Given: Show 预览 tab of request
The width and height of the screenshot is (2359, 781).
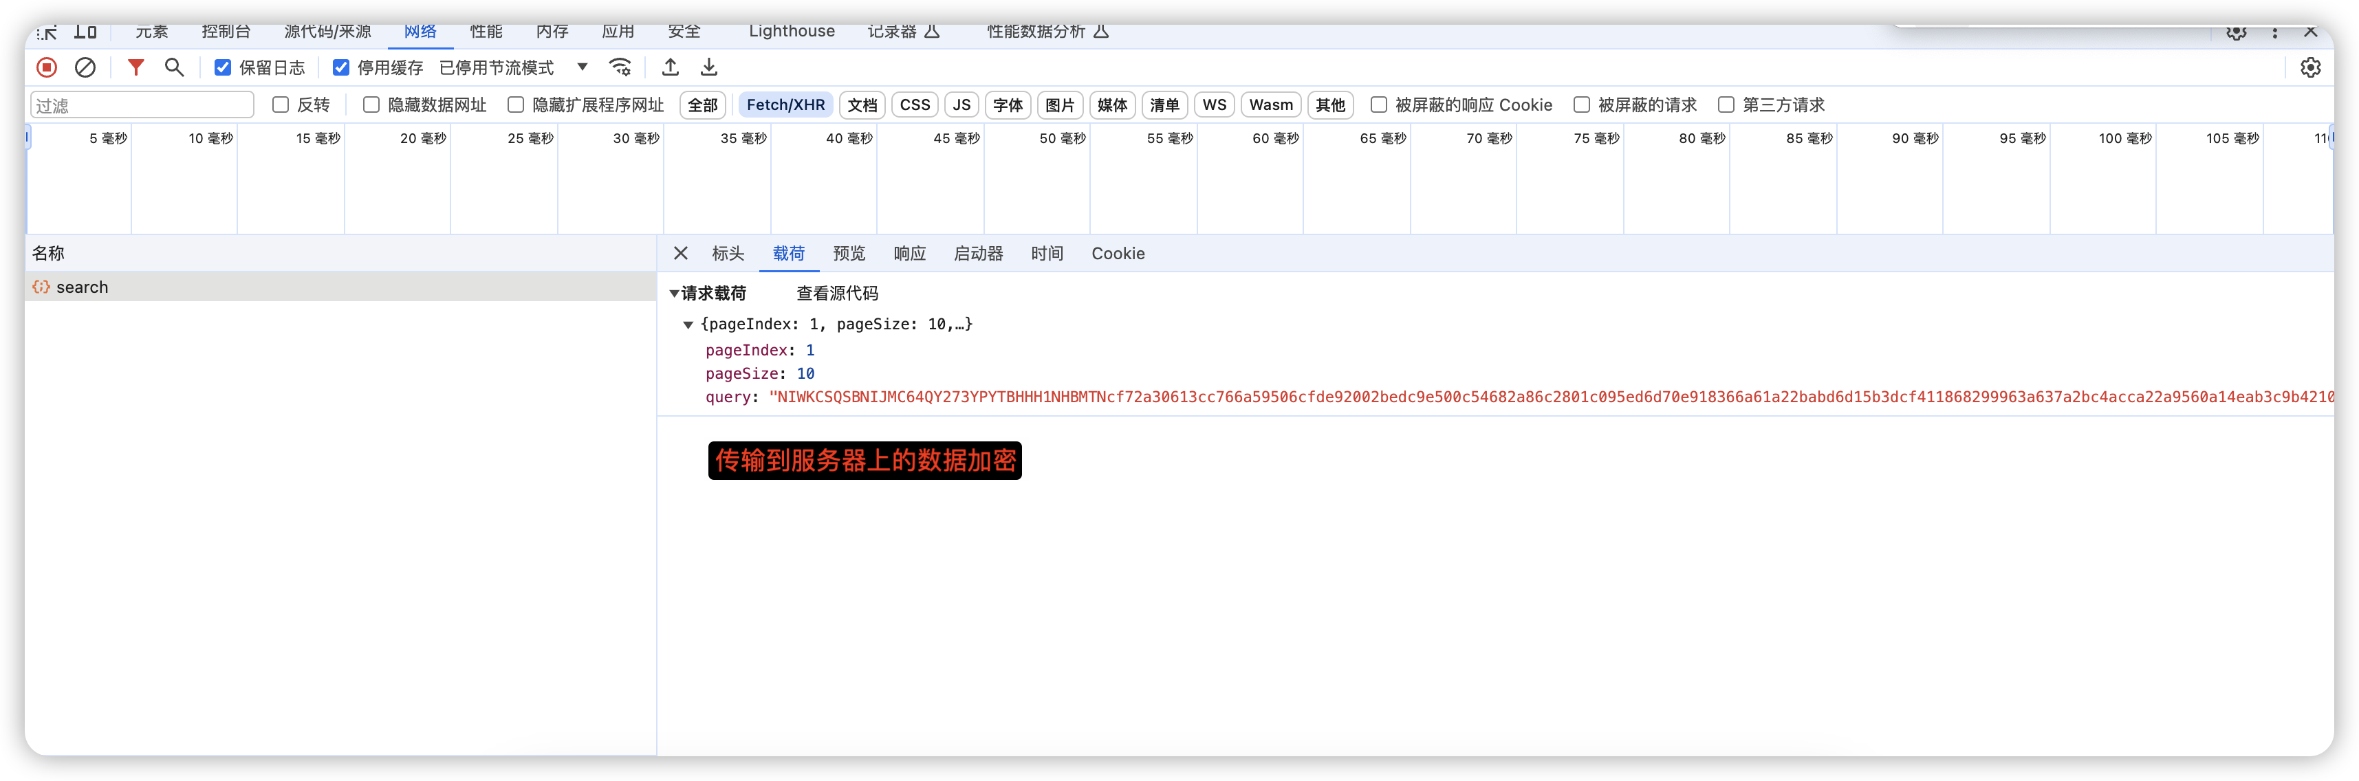Looking at the screenshot, I should (849, 254).
